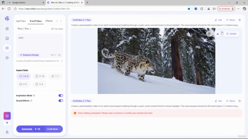Viewport: 248px width, 139px height.
Task: Close the Google Gemini browser tab
Action: point(43,3)
